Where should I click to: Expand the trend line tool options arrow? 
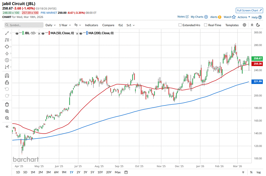(x=11, y=33)
